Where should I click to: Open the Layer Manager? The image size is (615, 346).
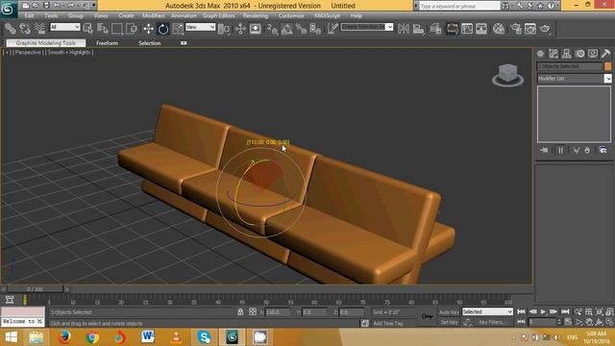pyautogui.click(x=435, y=29)
